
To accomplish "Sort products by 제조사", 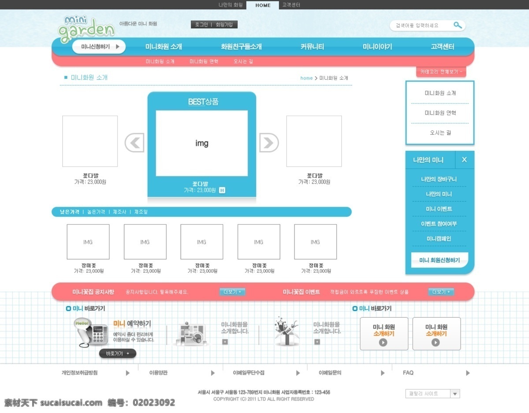I will (119, 212).
